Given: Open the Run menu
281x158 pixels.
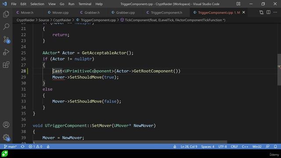Looking at the screenshot, I should 71,4.
